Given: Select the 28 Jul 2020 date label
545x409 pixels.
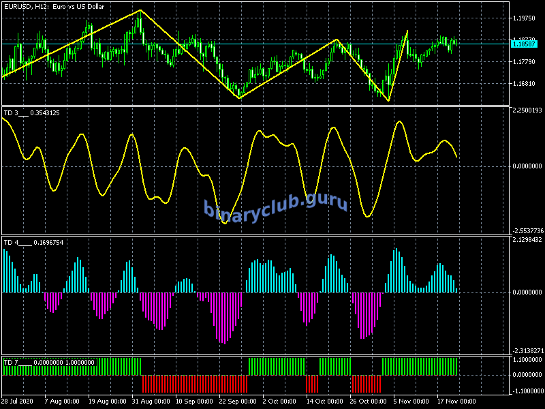Looking at the screenshot, I should pos(18,402).
